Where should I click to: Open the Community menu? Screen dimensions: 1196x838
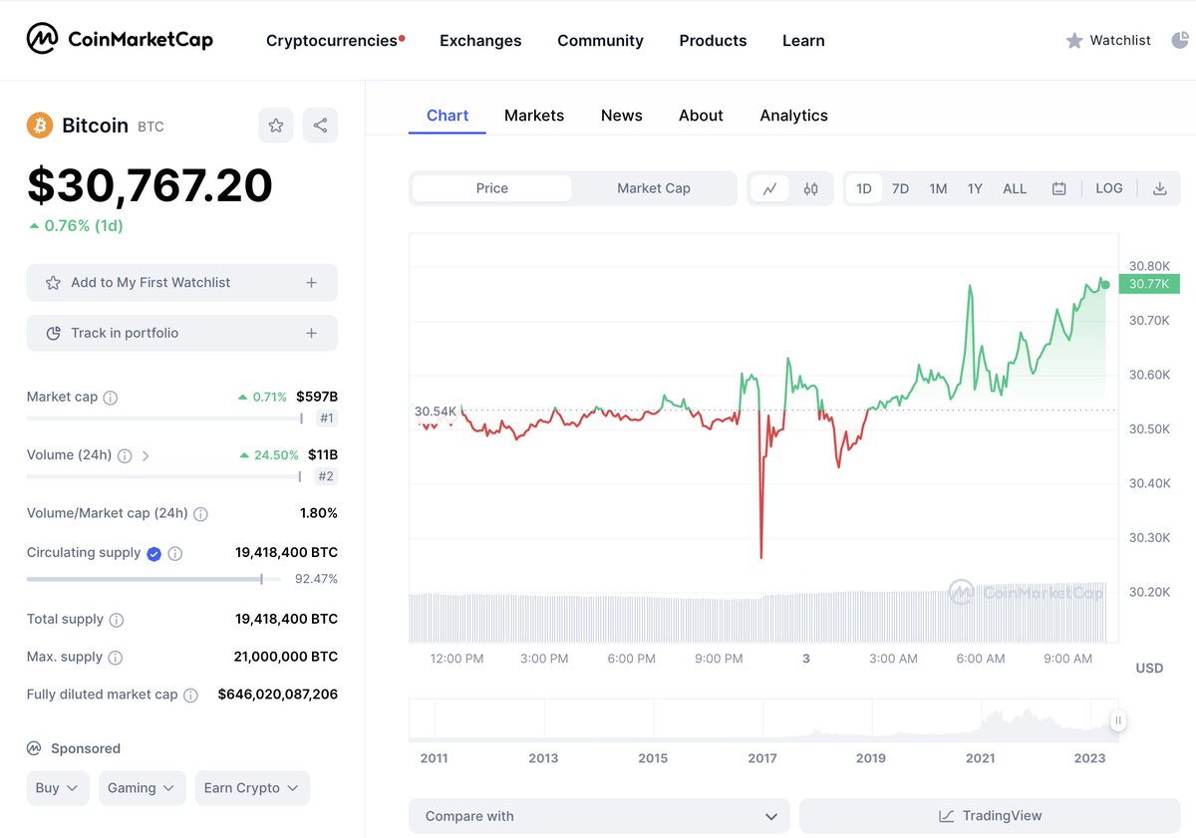600,41
